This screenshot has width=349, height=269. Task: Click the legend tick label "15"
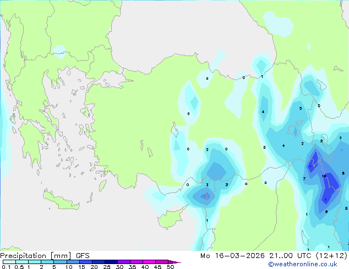coord(81,267)
